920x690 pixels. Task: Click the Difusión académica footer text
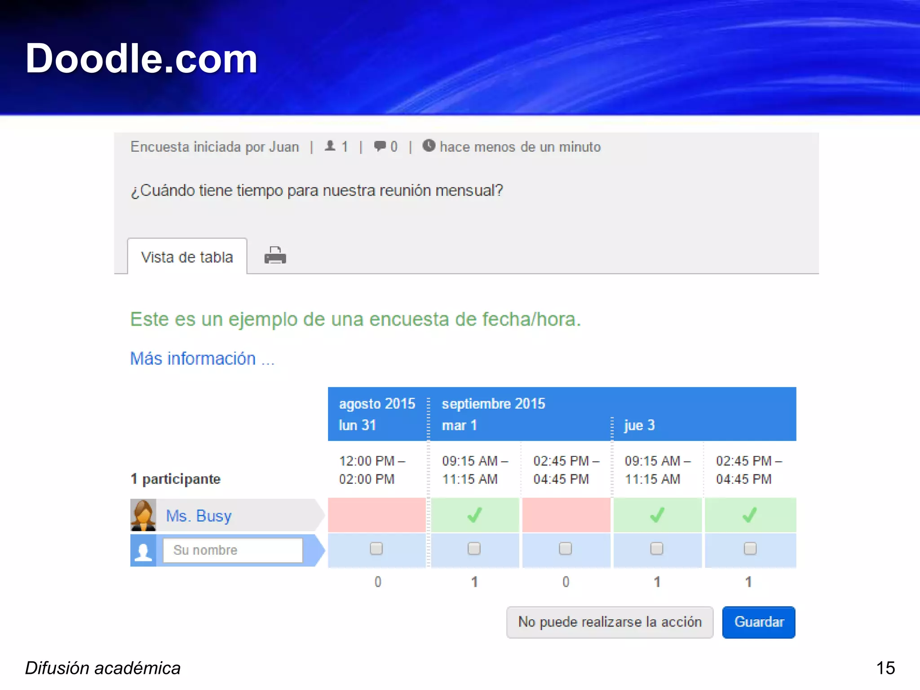103,668
